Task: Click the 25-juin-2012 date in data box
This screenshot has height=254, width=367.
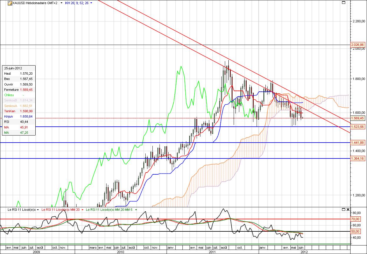Action: click(13, 68)
